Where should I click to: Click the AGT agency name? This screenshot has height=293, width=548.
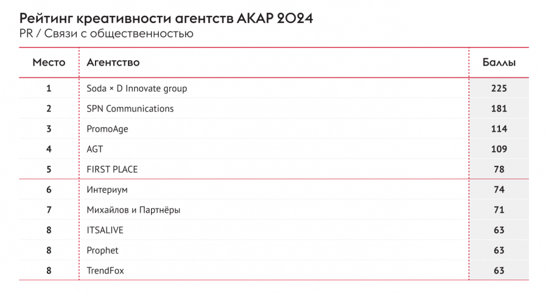pyautogui.click(x=95, y=149)
